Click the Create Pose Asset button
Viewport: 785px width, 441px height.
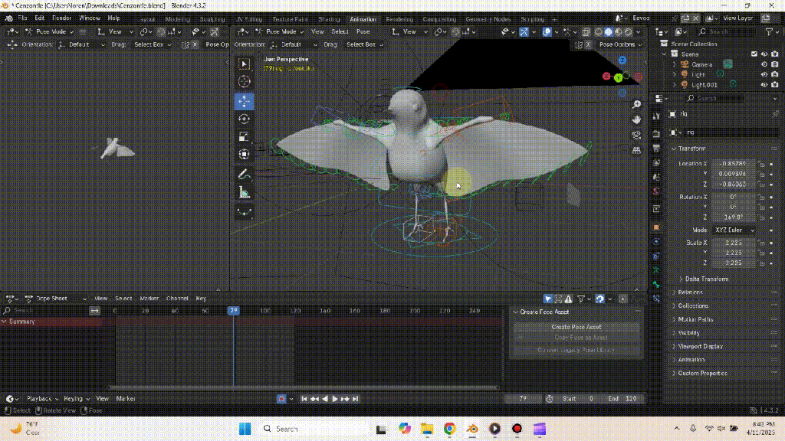[576, 327]
